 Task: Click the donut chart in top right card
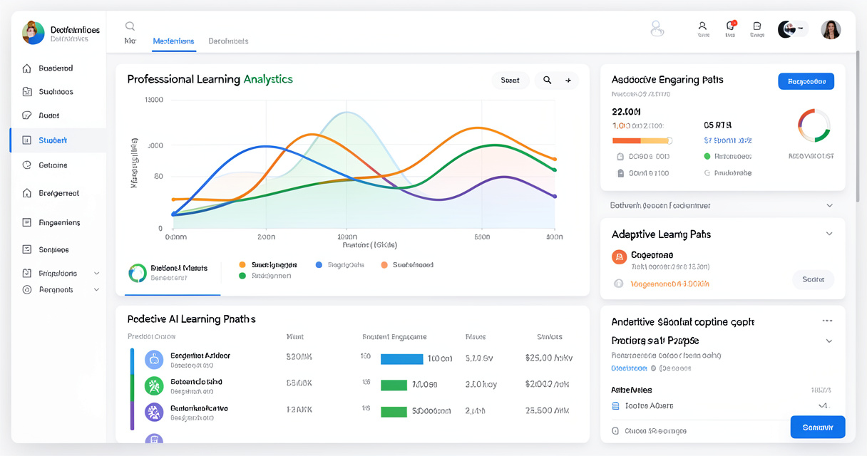tap(814, 126)
